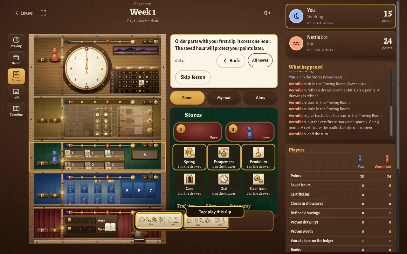Open the My mat tab
The height and width of the screenshot is (254, 407).
[224, 97]
